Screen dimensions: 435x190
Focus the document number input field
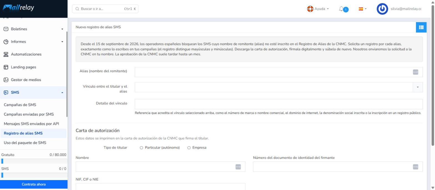coord(338,166)
